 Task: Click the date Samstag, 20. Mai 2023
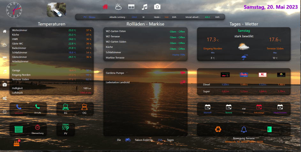(271, 7)
